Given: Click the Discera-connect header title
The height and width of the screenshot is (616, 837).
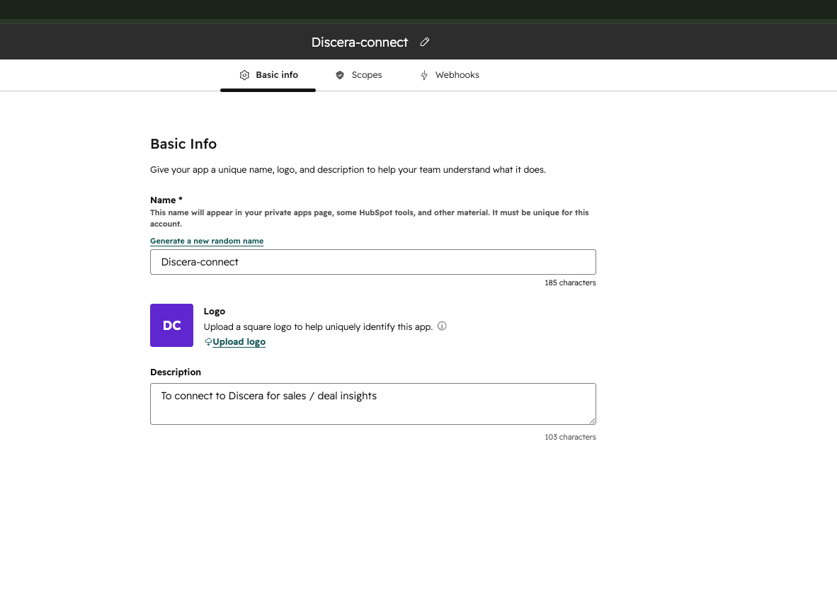Looking at the screenshot, I should (x=360, y=42).
